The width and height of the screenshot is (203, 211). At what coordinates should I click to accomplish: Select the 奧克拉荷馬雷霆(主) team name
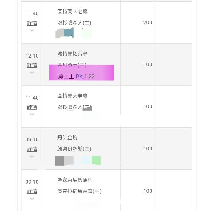click(79, 191)
